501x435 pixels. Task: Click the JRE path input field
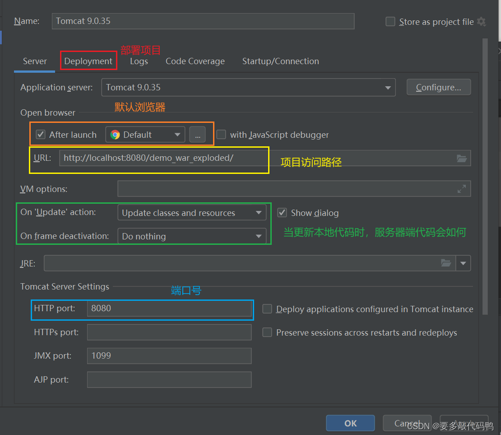[250, 263]
